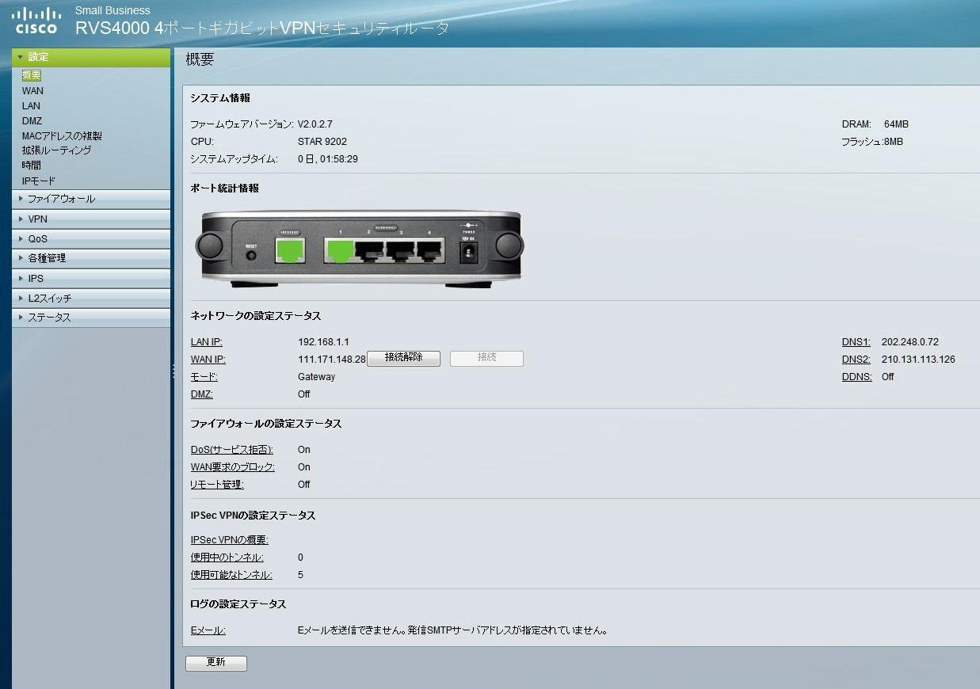Select 概要 in the sidebar
The height and width of the screenshot is (689, 980).
(32, 76)
